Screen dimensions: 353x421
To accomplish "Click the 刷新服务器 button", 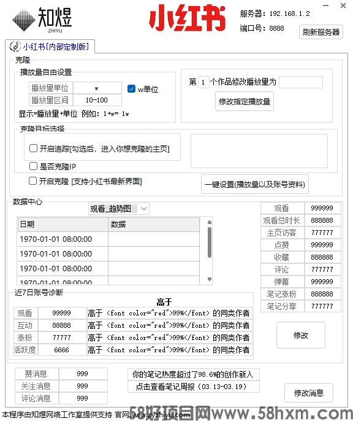I will tap(321, 32).
